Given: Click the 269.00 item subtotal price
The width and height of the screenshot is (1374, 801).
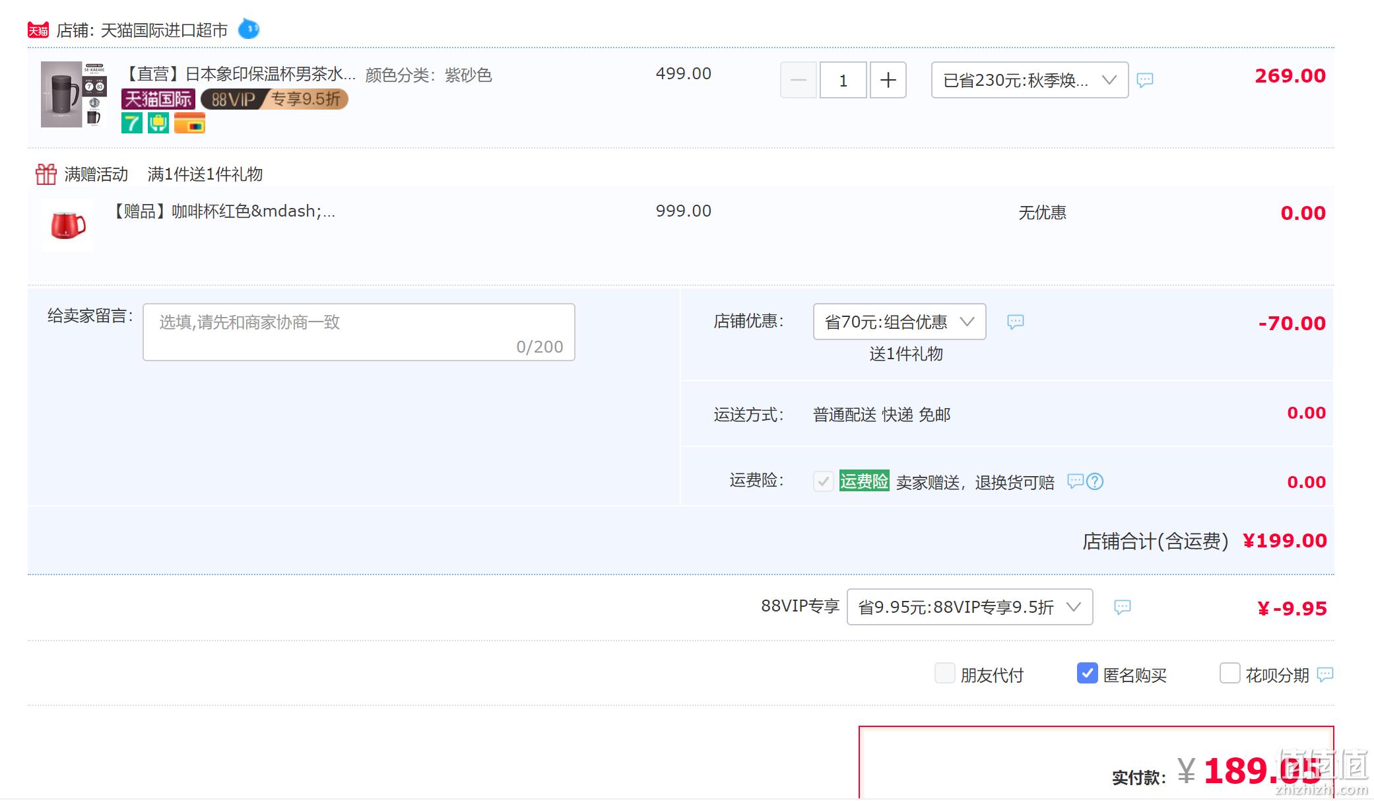Looking at the screenshot, I should tap(1290, 76).
